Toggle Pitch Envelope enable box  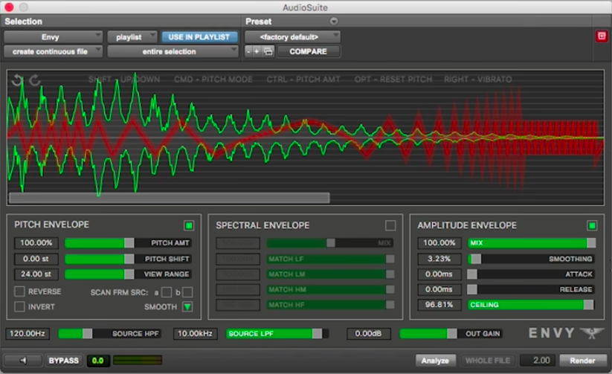(189, 225)
